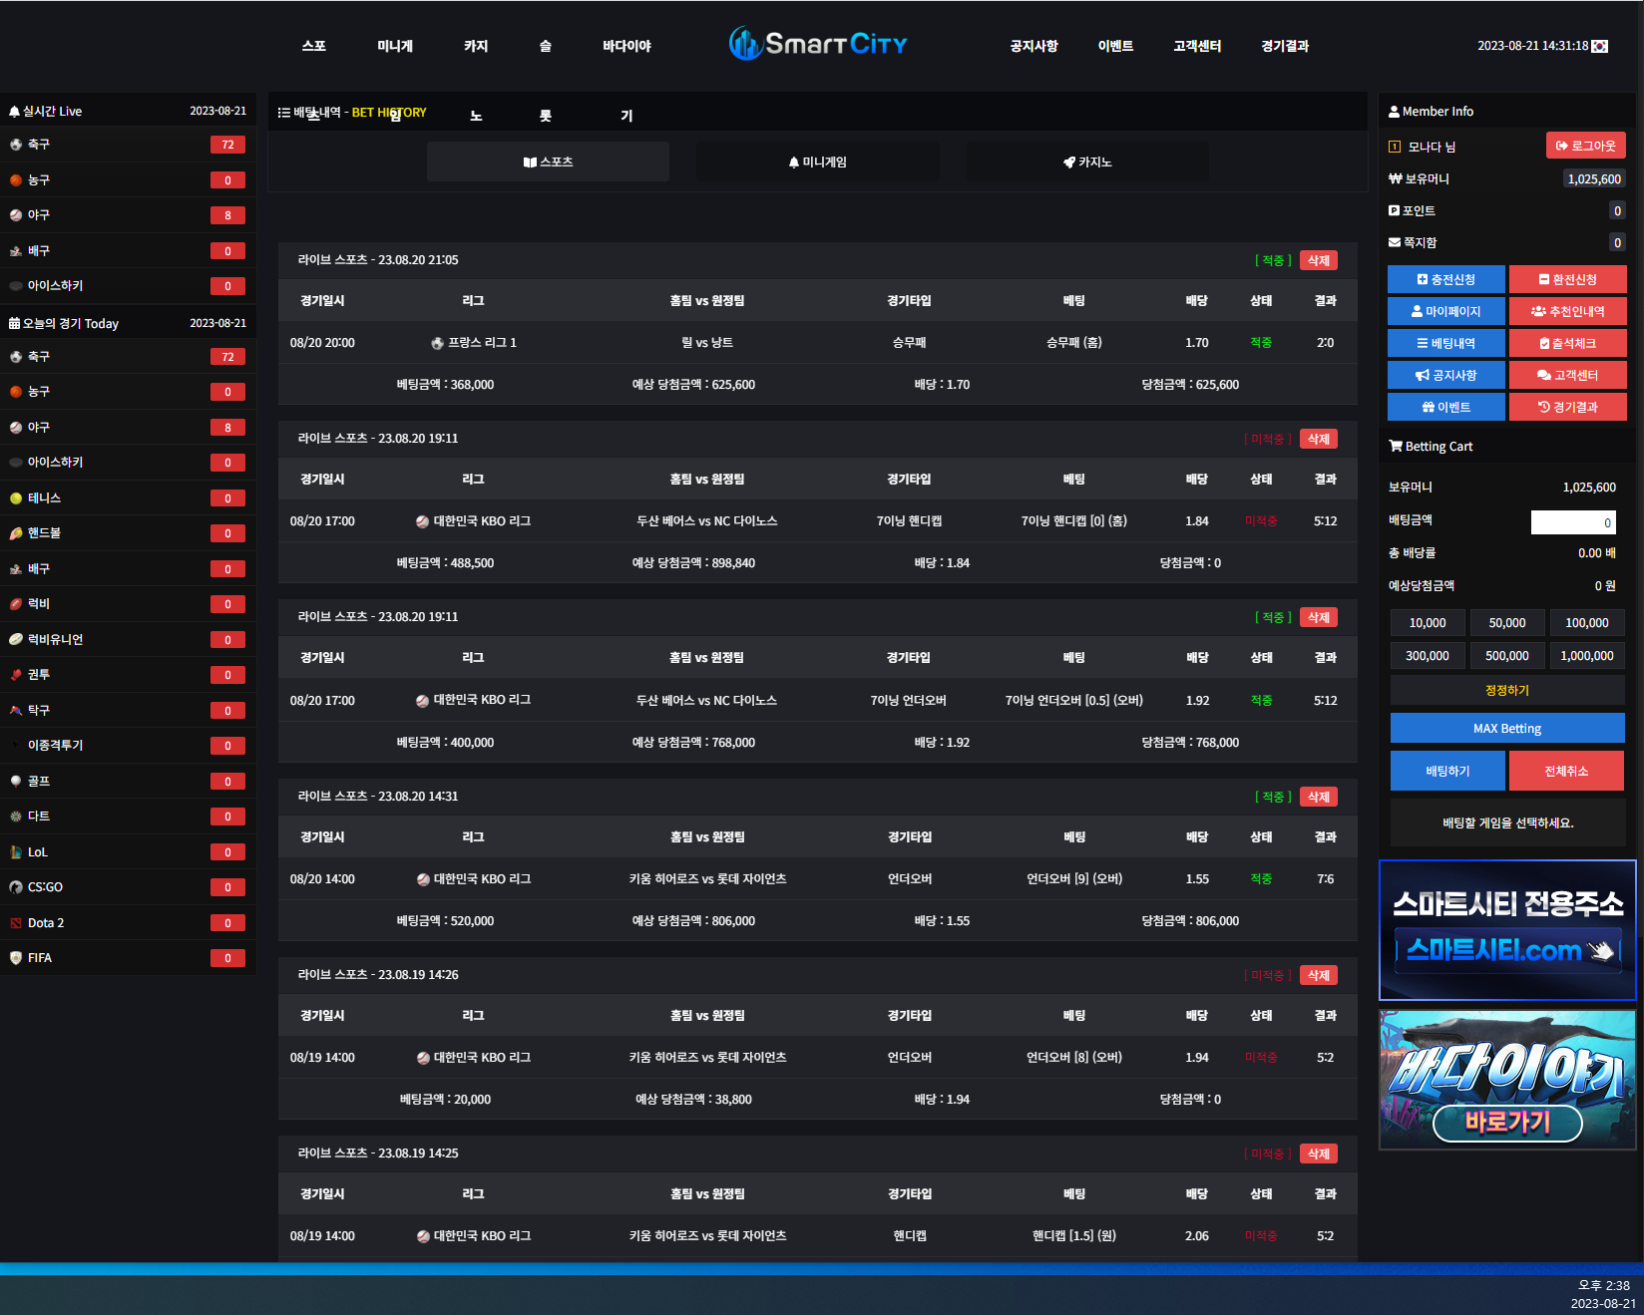Open 공지사항 in the top navigation
Image resolution: width=1644 pixels, height=1315 pixels.
[1033, 46]
